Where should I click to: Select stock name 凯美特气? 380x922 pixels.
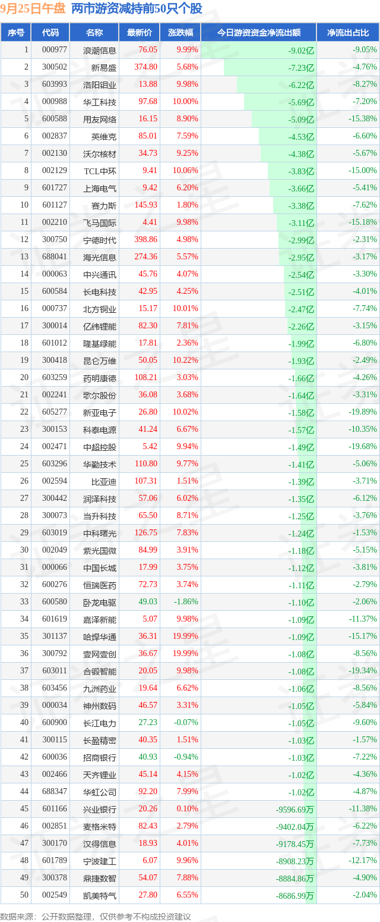100,896
